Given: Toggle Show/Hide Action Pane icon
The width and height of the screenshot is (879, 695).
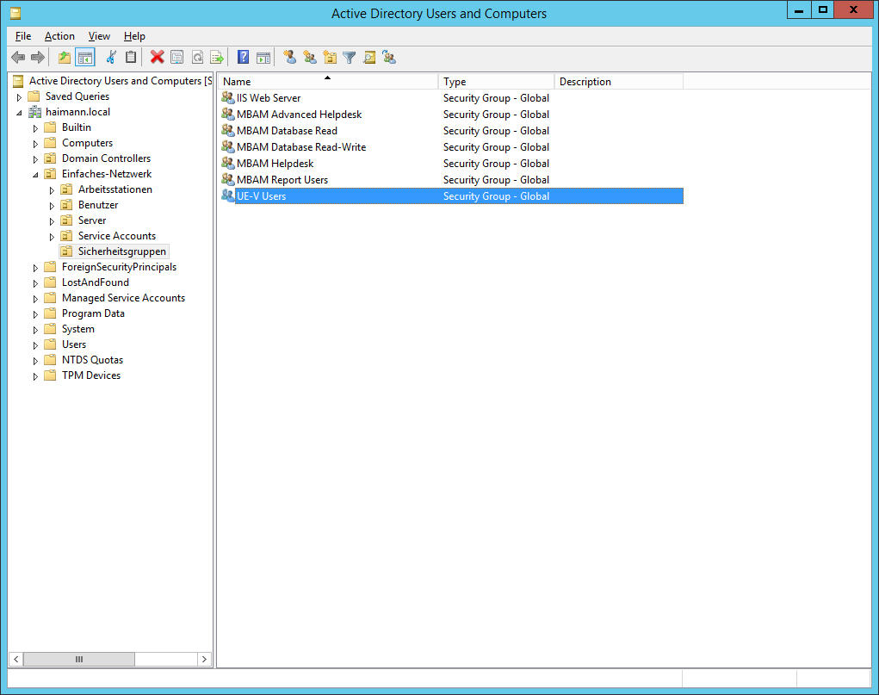Looking at the screenshot, I should [263, 57].
